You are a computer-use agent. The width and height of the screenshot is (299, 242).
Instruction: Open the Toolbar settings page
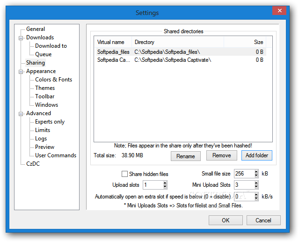coord(44,96)
